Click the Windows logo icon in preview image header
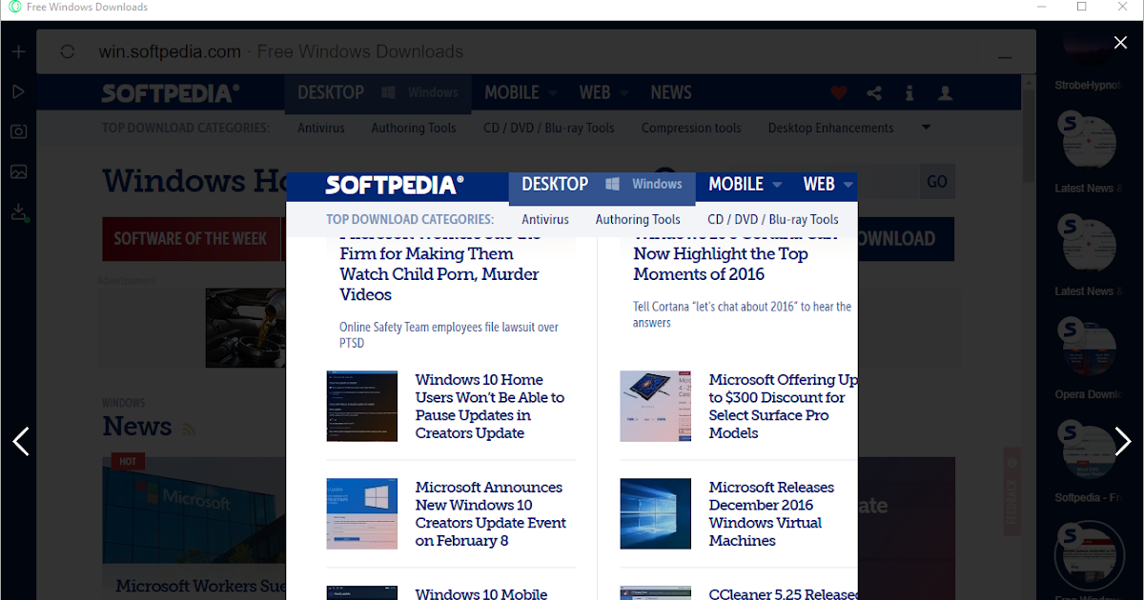1144x600 pixels. click(x=613, y=184)
